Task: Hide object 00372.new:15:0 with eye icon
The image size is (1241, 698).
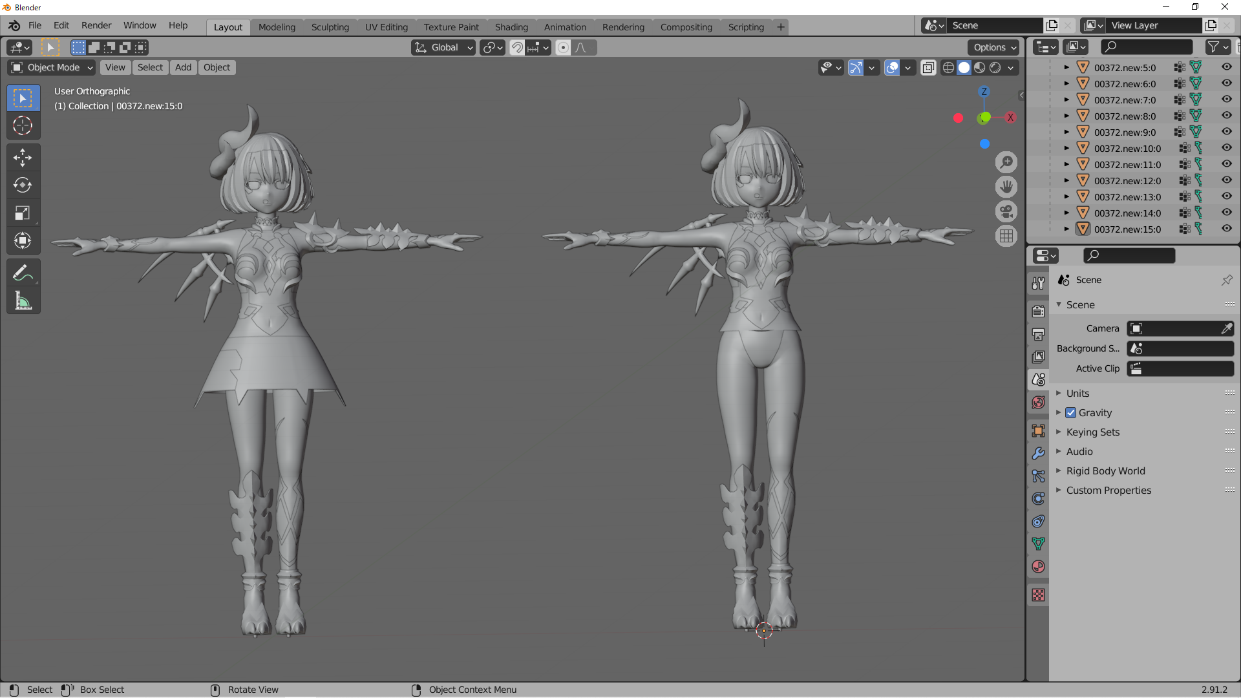Action: pyautogui.click(x=1226, y=229)
